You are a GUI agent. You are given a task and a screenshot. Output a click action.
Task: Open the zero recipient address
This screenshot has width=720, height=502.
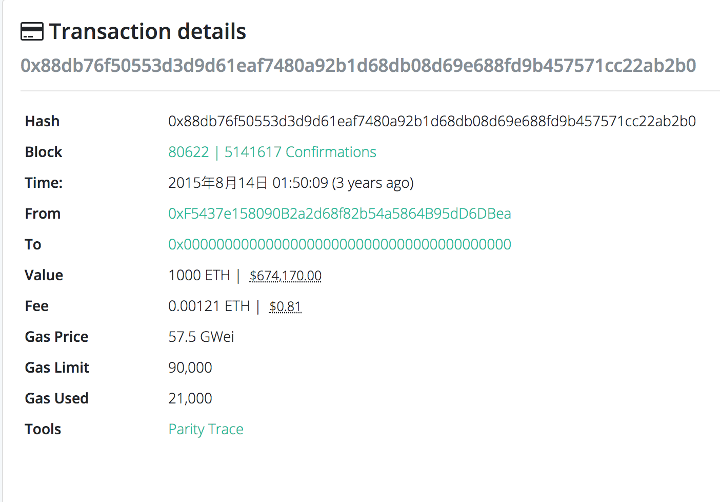(339, 244)
